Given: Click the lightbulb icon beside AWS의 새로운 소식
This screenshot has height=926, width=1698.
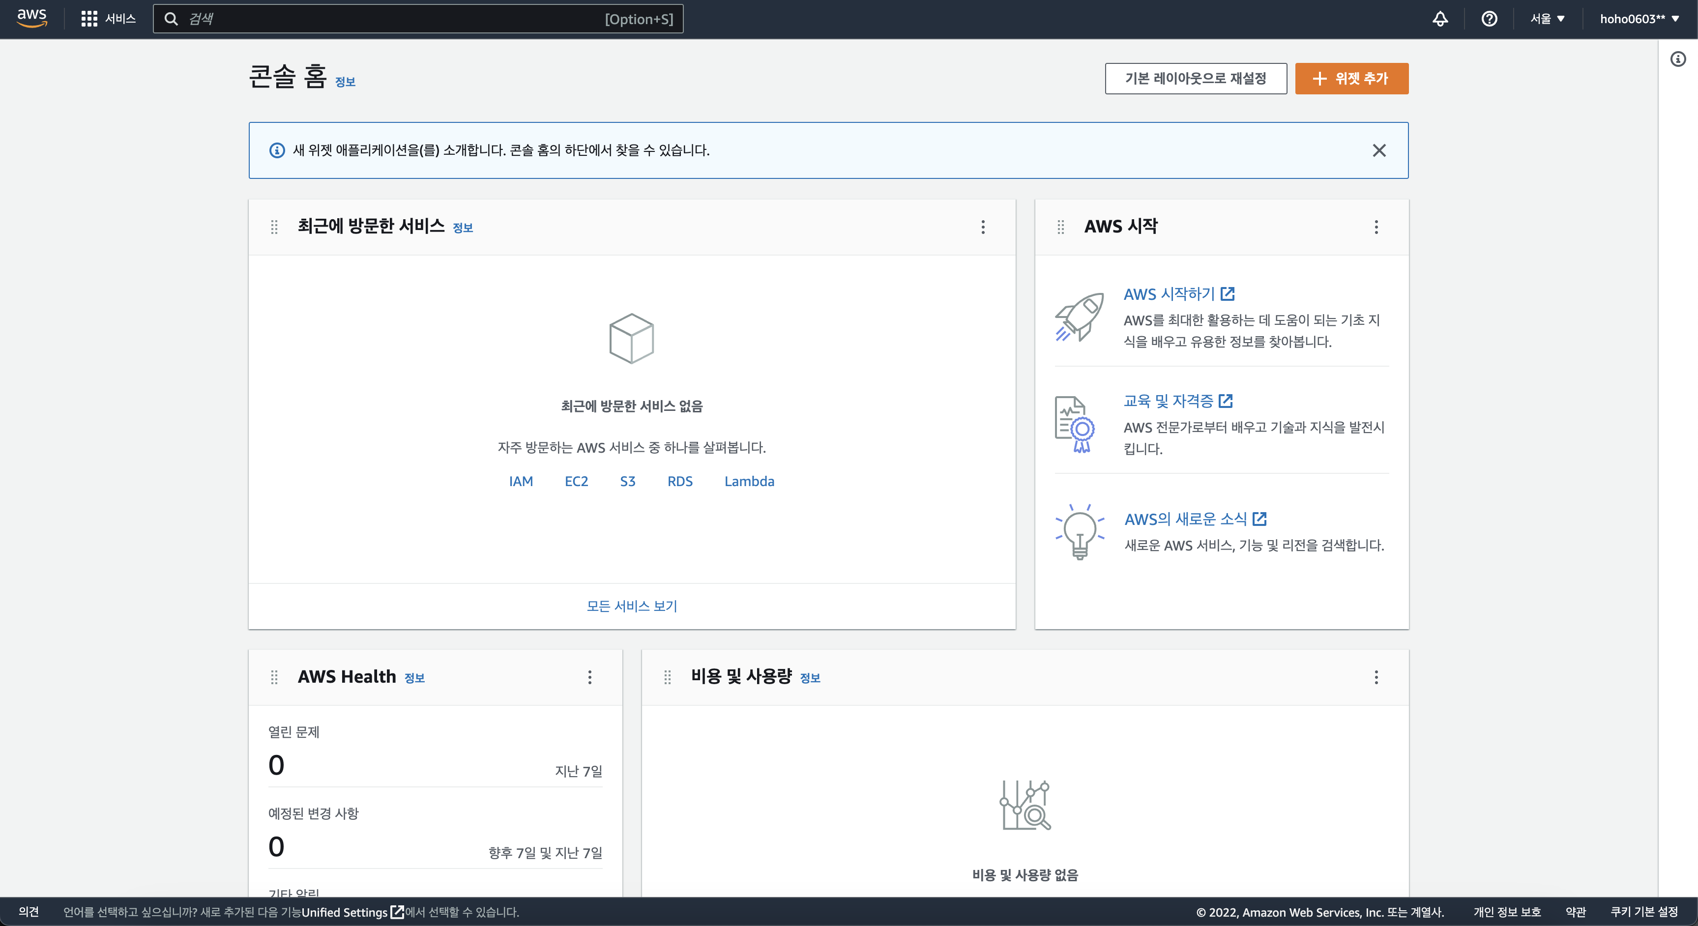Looking at the screenshot, I should [1080, 531].
